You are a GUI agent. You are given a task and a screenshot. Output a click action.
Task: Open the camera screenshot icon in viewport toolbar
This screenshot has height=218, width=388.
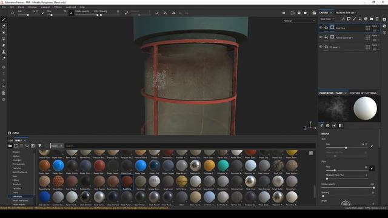(314, 13)
